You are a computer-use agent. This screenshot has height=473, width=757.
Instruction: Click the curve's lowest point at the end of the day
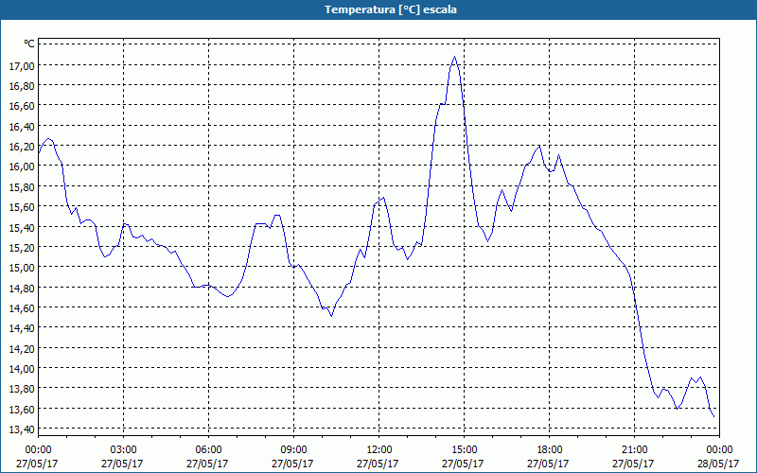click(714, 416)
